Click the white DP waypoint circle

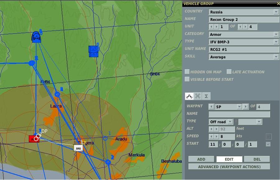click(x=38, y=136)
